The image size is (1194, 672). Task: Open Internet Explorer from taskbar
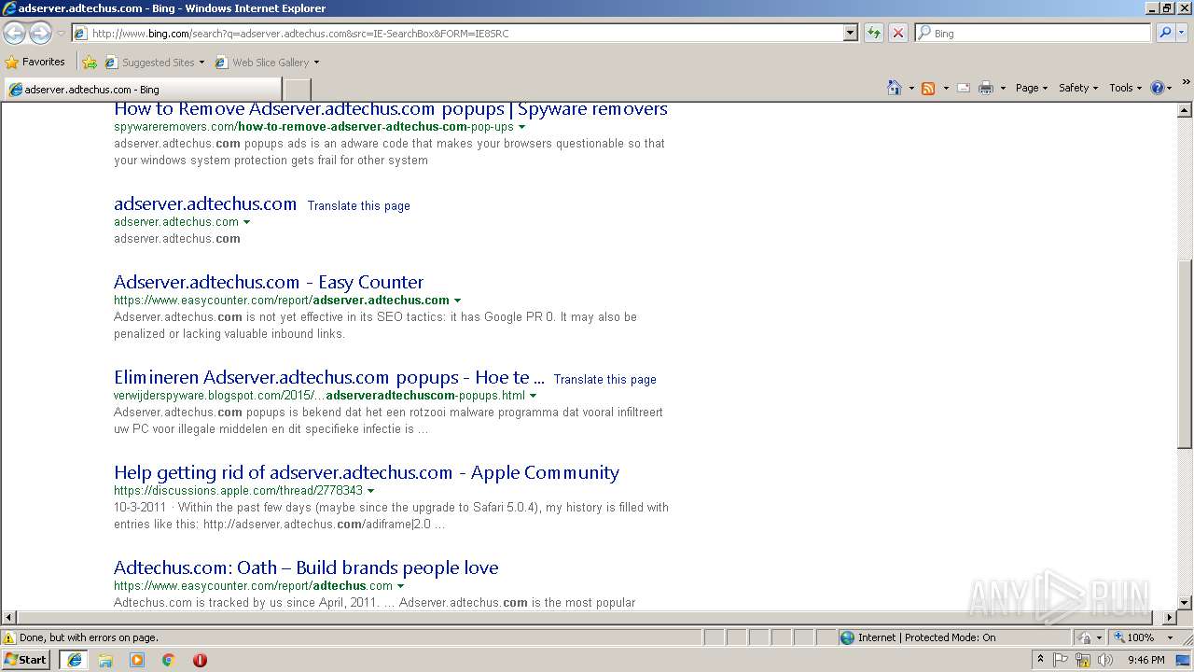(x=75, y=660)
